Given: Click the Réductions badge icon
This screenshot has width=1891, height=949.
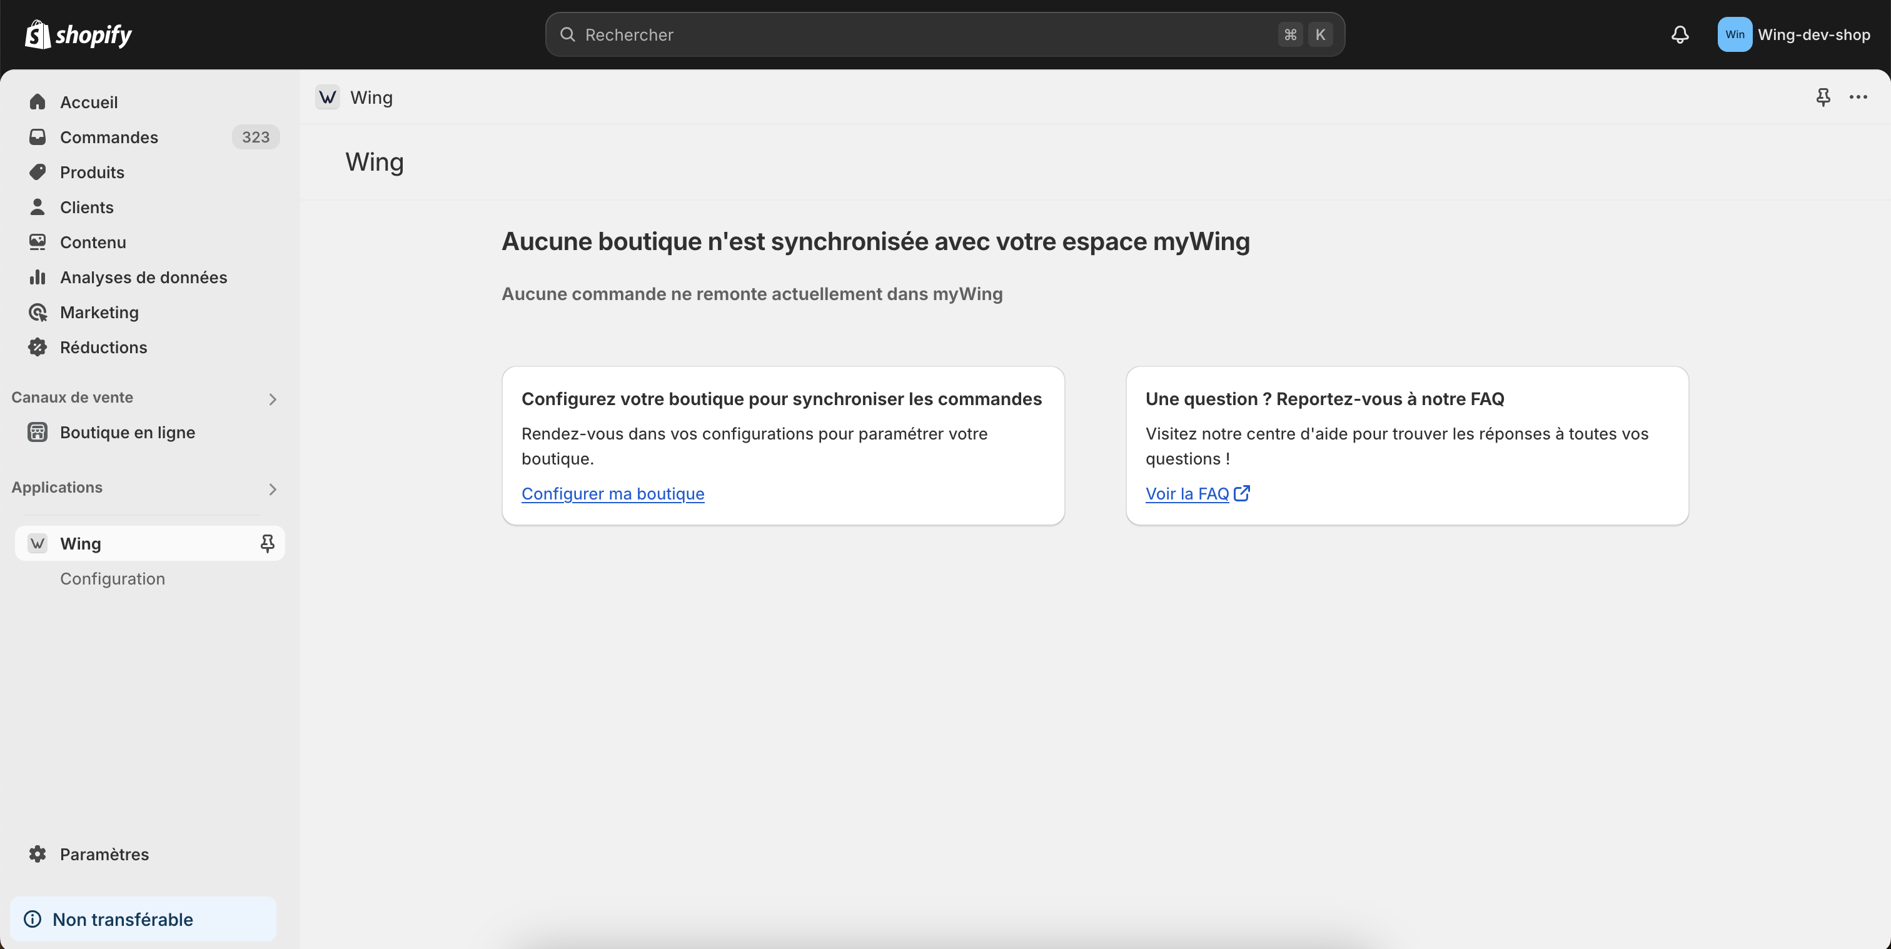Looking at the screenshot, I should click(x=38, y=347).
